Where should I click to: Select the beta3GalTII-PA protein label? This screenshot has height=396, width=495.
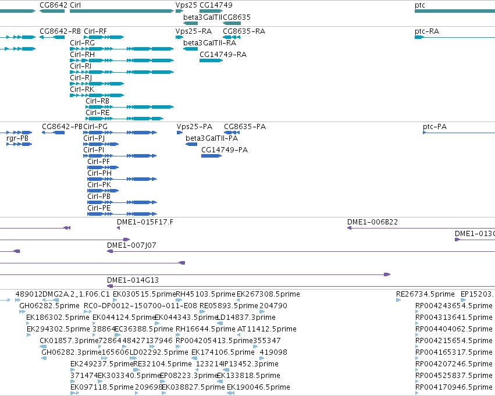[212, 138]
